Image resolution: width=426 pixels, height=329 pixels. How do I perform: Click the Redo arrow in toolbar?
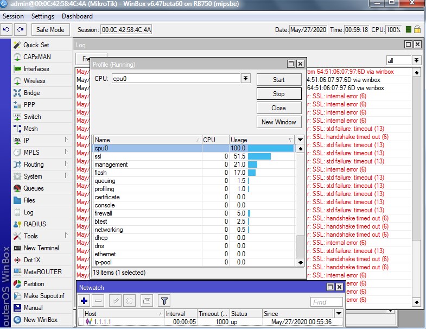[21, 29]
